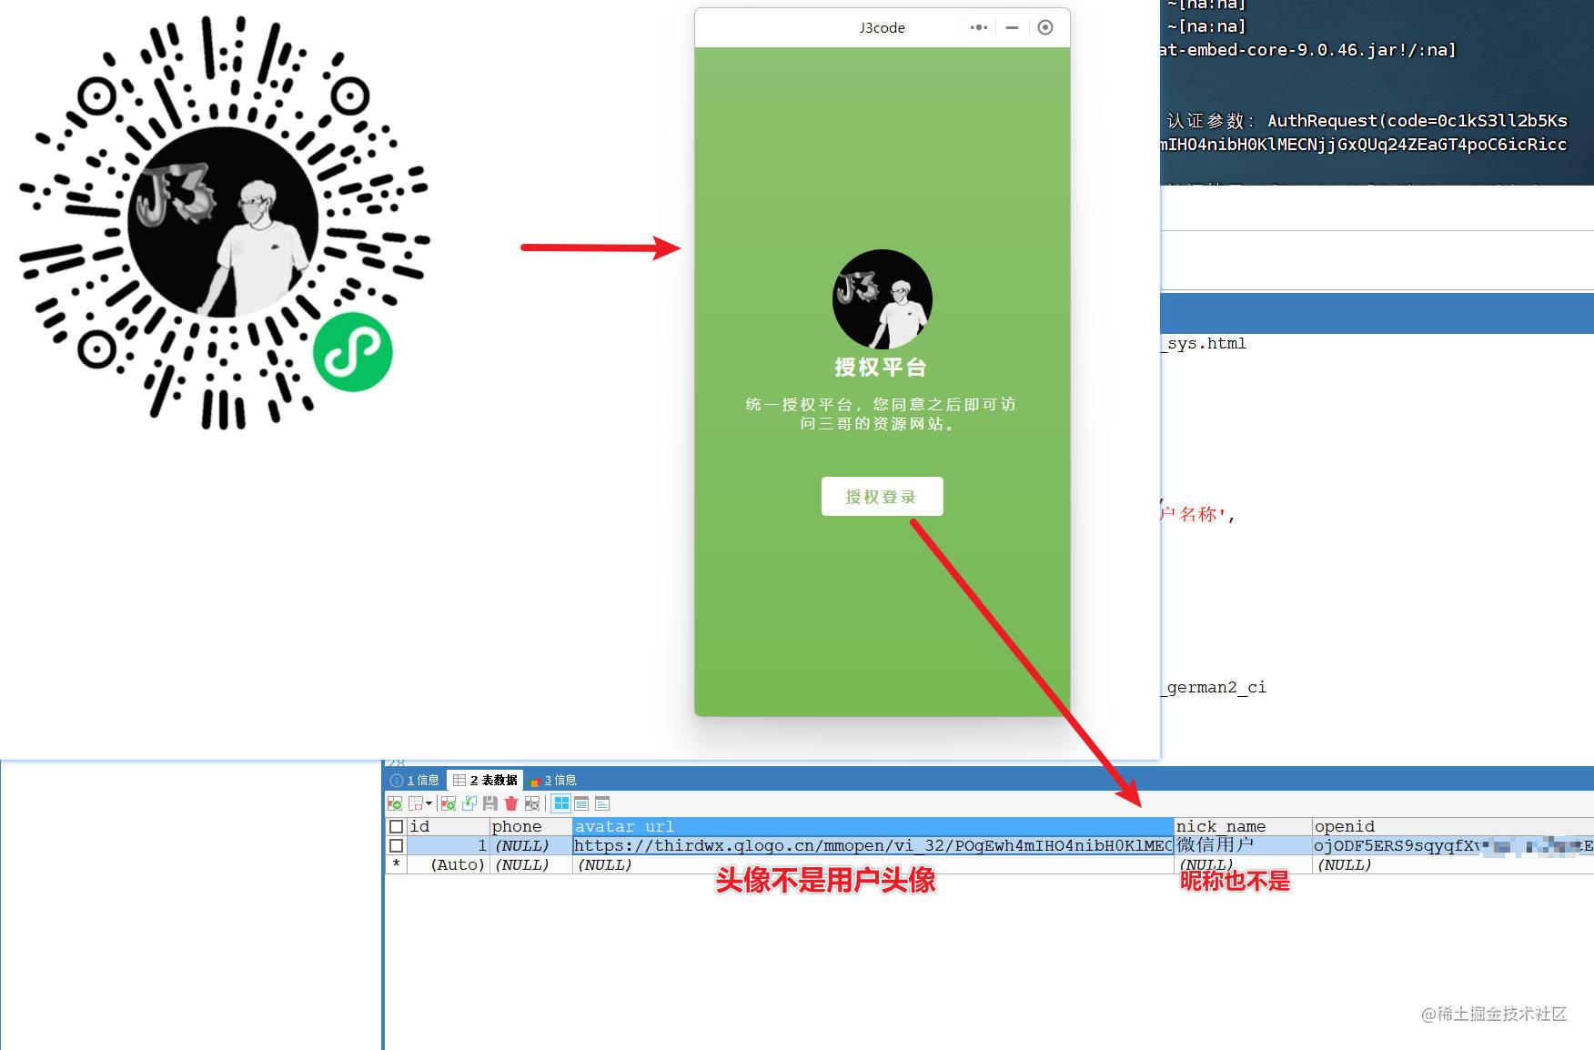Viewport: 1594px width, 1050px height.
Task: Click the J3code title text
Action: tap(882, 27)
